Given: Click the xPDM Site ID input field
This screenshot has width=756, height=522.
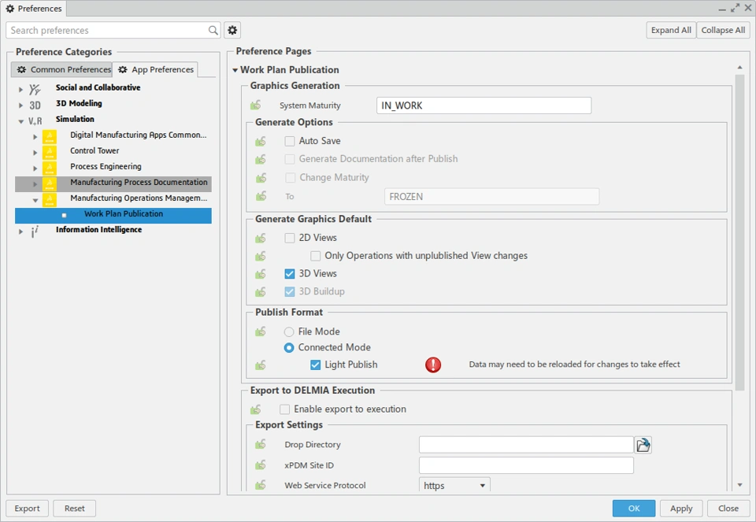Looking at the screenshot, I should coord(526,465).
